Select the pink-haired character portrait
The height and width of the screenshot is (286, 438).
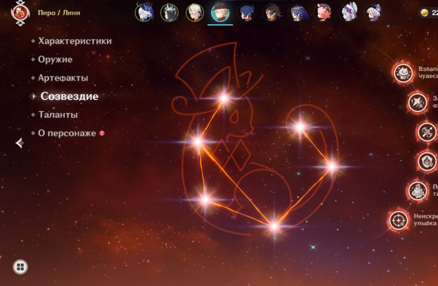(323, 12)
